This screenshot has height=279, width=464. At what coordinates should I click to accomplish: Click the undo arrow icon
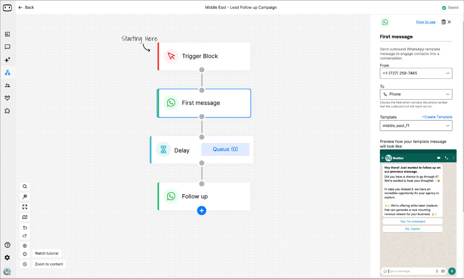(25, 227)
